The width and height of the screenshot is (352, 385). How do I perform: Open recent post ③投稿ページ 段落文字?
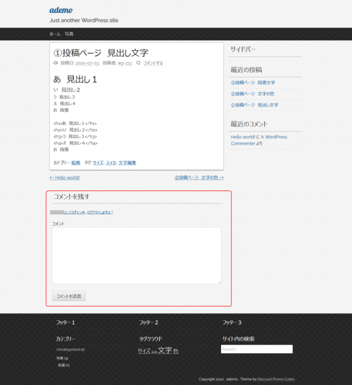pos(253,82)
